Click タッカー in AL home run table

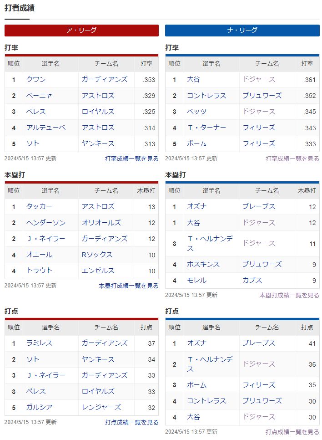point(39,206)
